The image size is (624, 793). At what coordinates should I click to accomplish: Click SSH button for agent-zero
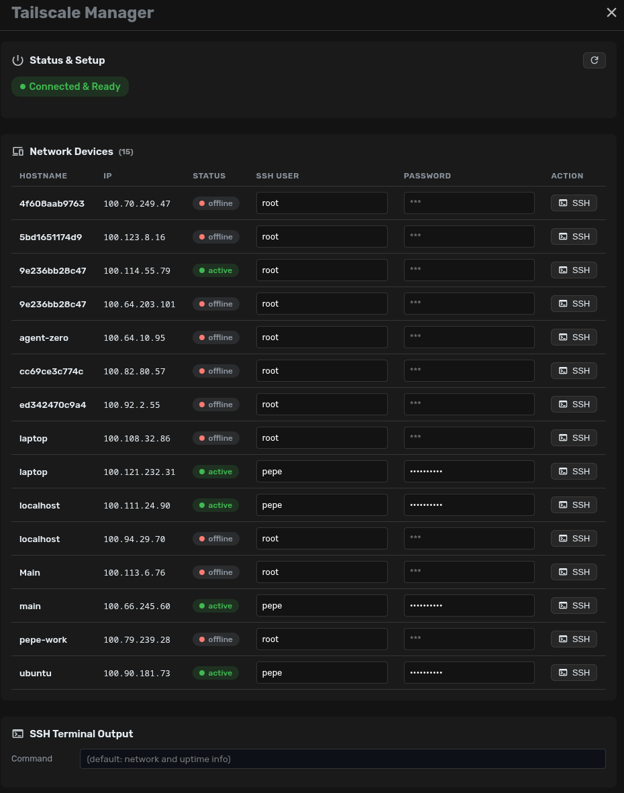pos(574,337)
